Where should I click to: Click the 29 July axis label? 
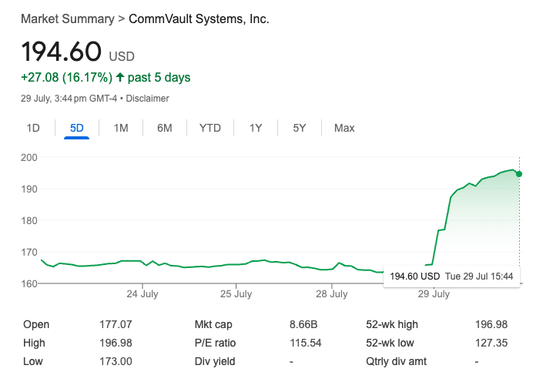434,294
